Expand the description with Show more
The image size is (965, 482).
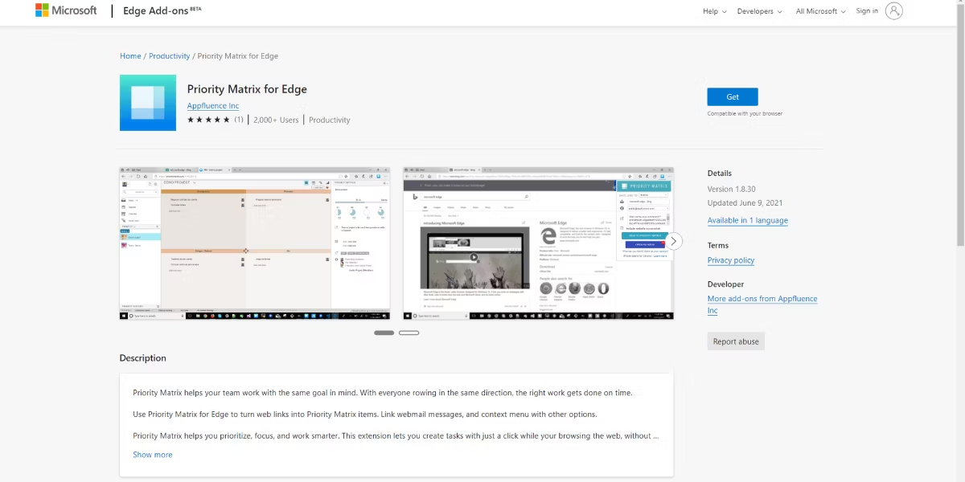coord(153,455)
